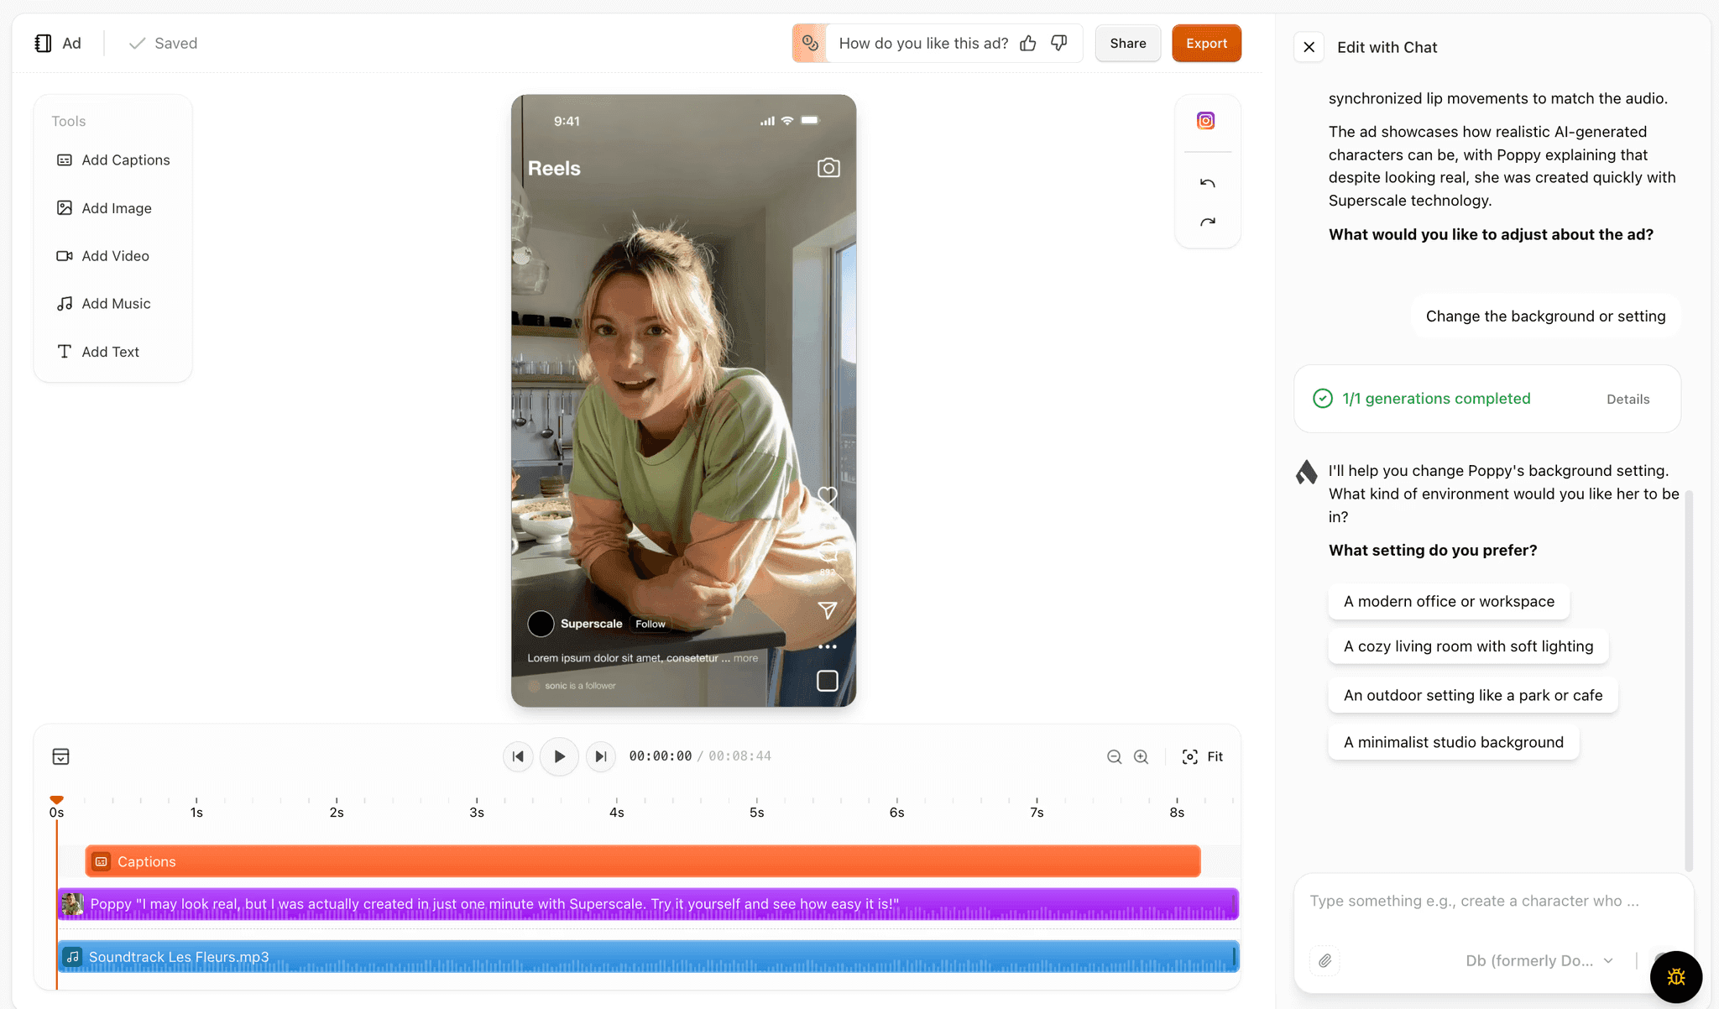Undo the last edit
Viewport: 1719px width, 1009px height.
(1207, 183)
